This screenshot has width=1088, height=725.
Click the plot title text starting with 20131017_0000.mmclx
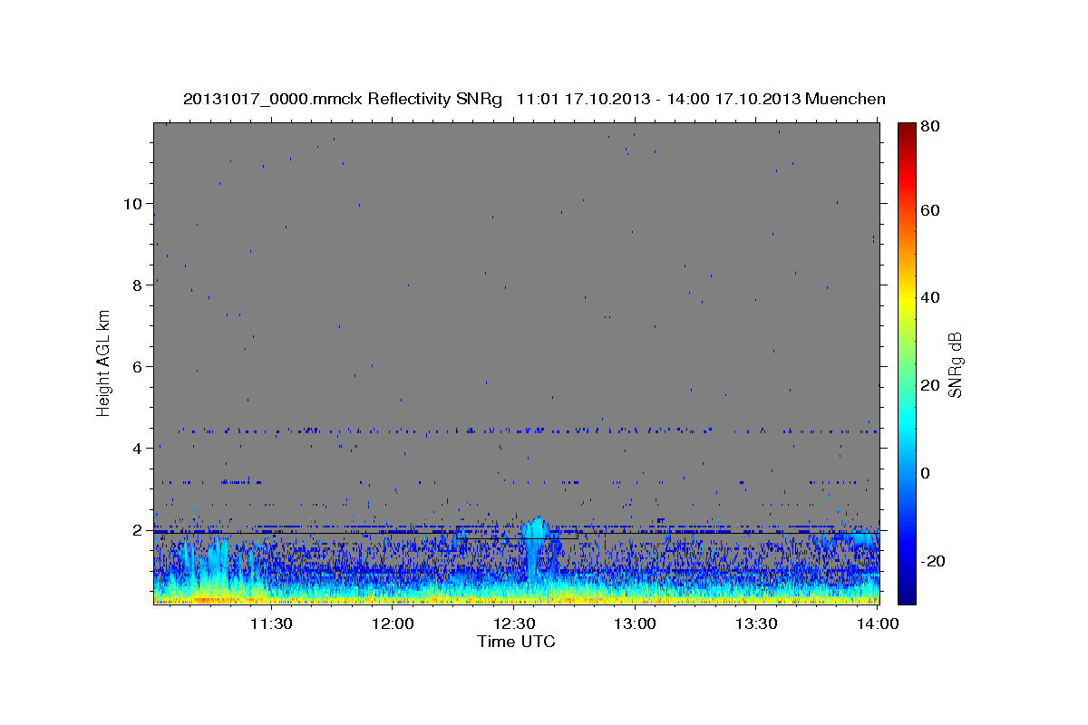click(534, 99)
